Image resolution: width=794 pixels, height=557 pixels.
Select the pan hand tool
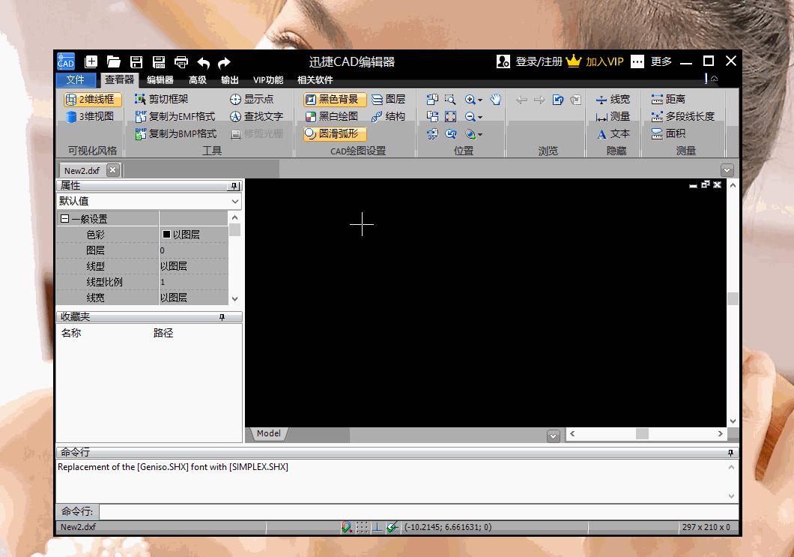click(495, 99)
